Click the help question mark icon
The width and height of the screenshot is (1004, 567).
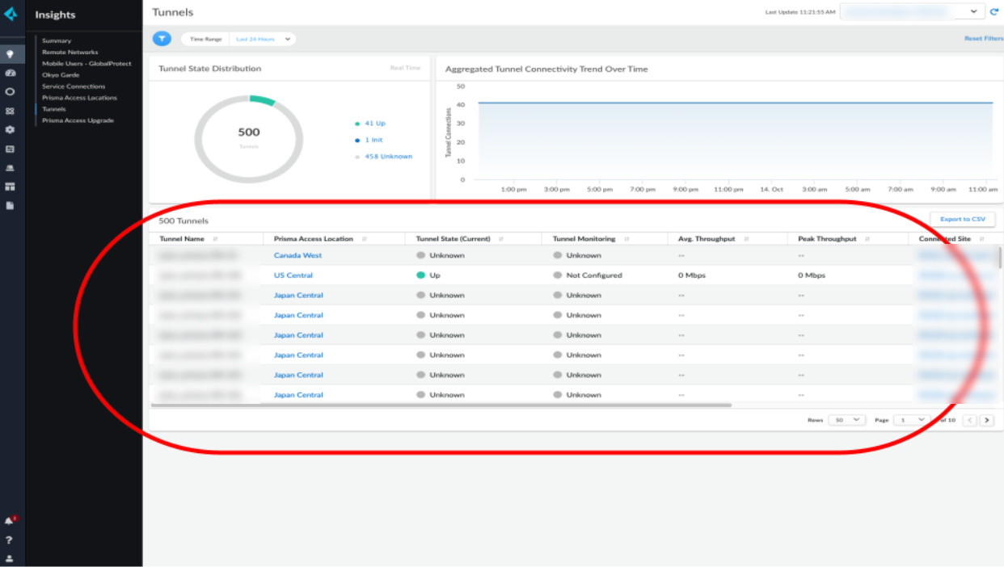pos(10,540)
